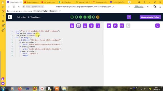Go to lesson step 1 circle

[x=80, y=17]
